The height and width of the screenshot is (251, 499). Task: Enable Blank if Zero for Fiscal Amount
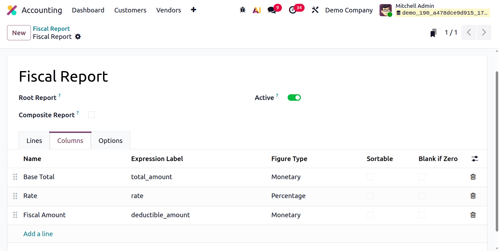(x=422, y=215)
